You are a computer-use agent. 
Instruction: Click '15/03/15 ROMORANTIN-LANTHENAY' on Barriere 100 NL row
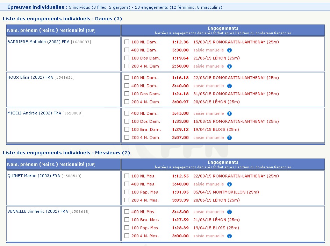click(x=229, y=42)
